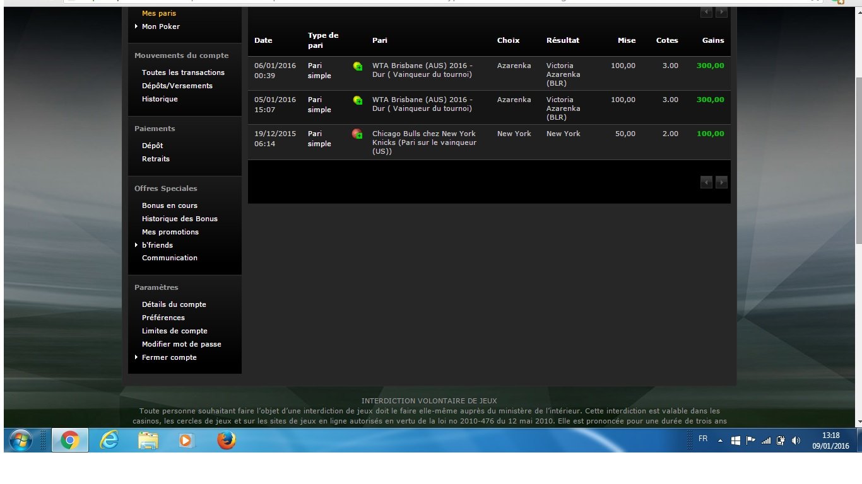This screenshot has height=484, width=862.
Task: Open Dépôts/Versements page
Action: (177, 86)
